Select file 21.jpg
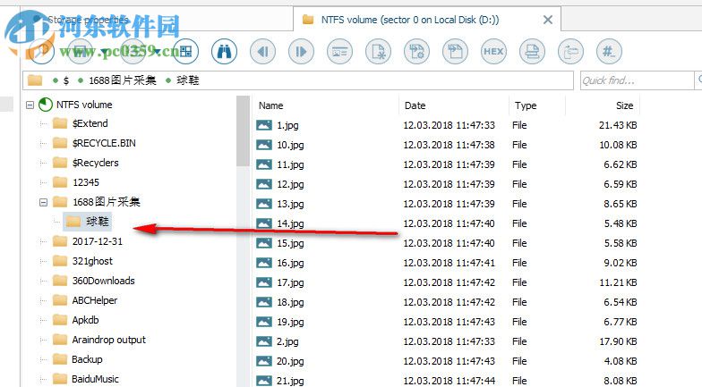 pos(290,381)
